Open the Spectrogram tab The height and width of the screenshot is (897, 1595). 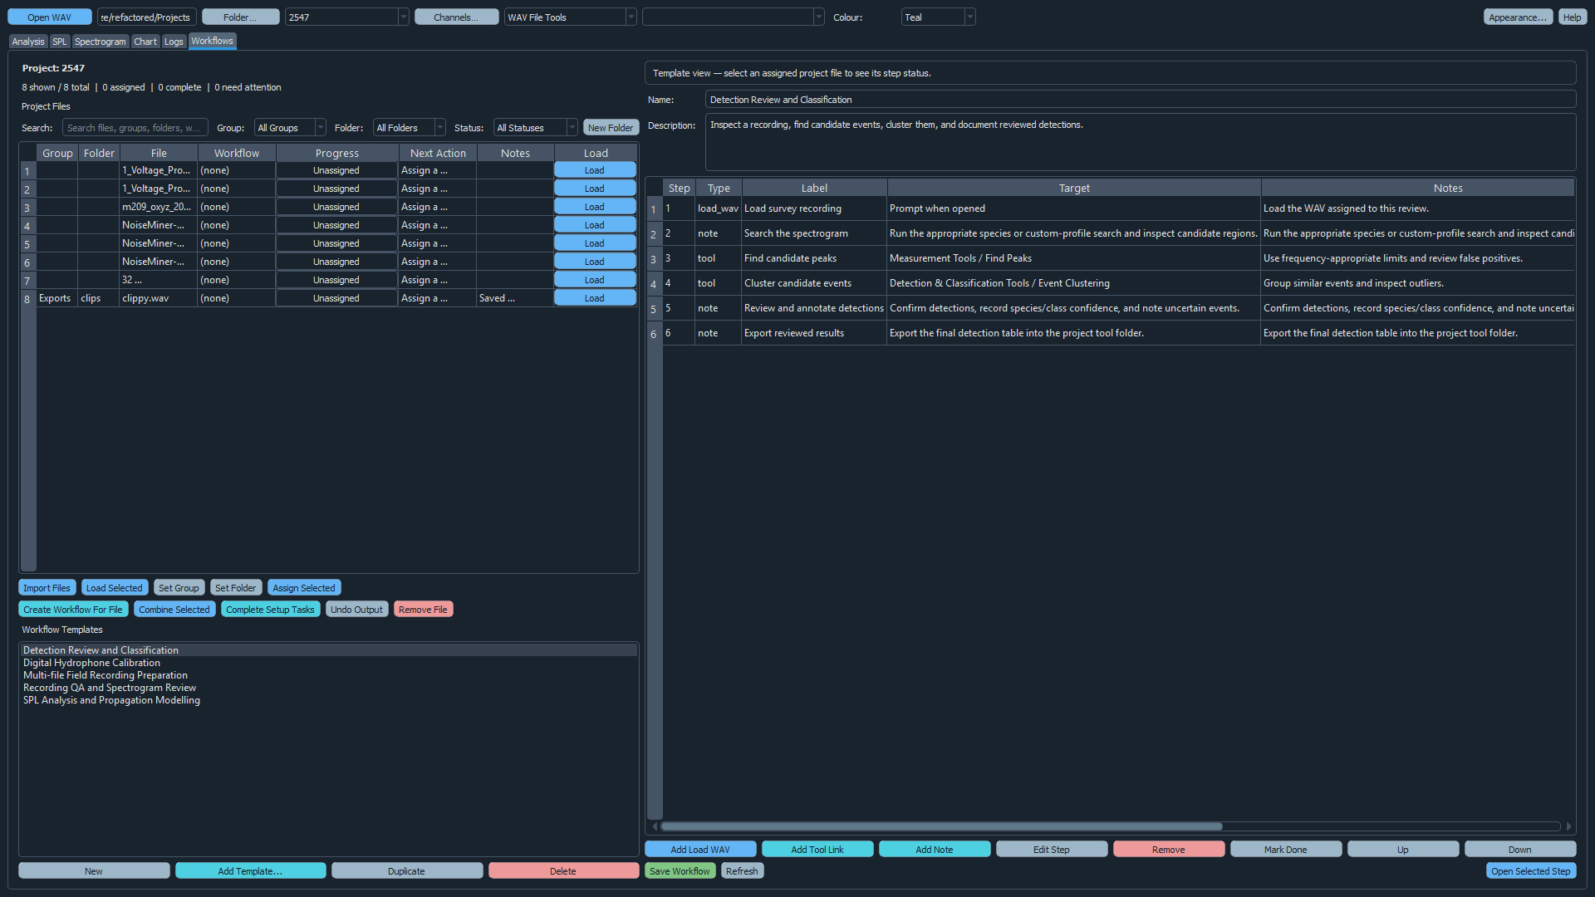[100, 42]
